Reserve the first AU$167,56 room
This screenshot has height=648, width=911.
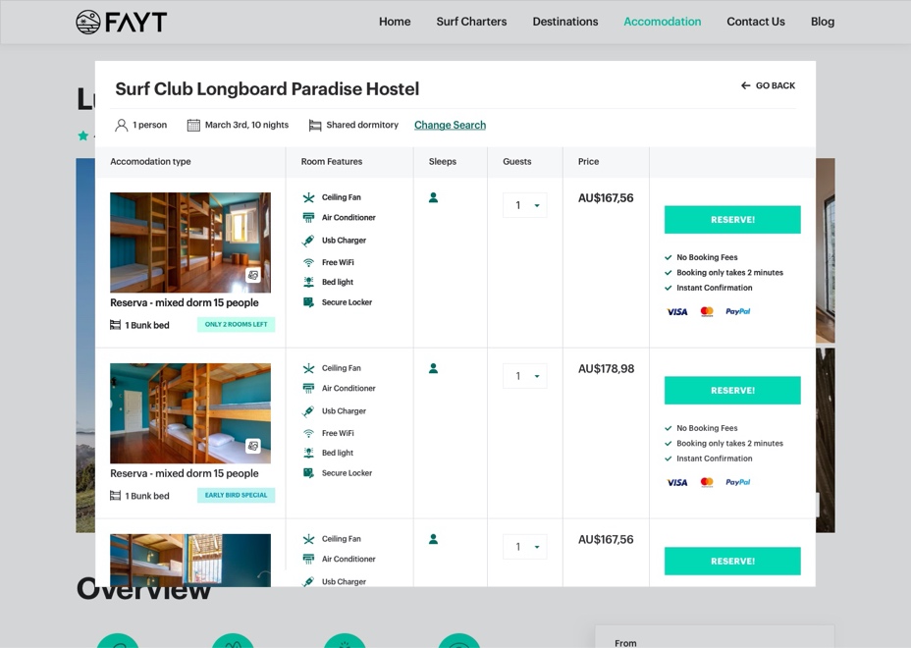(x=732, y=220)
